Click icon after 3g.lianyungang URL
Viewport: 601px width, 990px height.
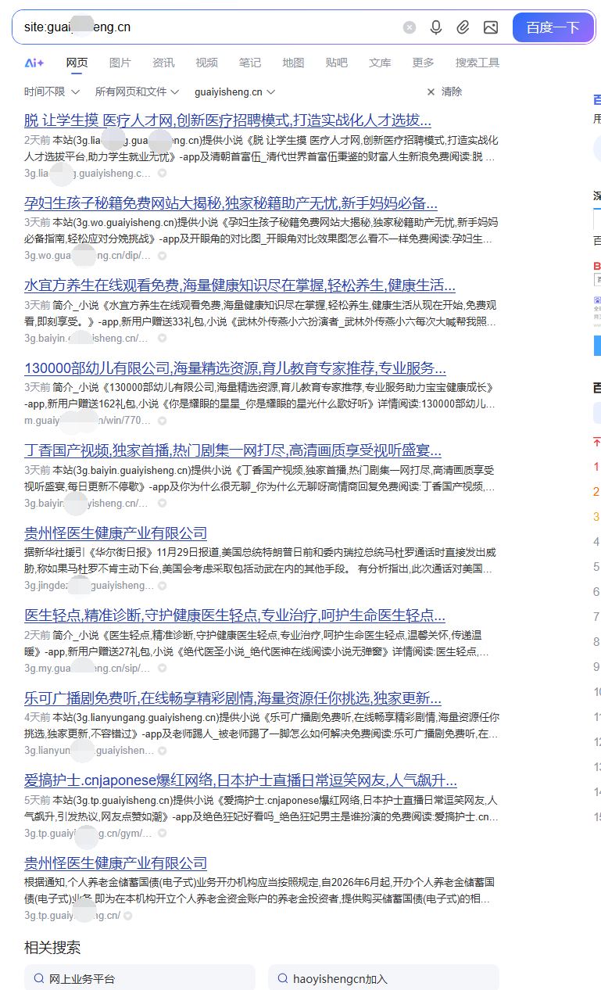(x=162, y=751)
